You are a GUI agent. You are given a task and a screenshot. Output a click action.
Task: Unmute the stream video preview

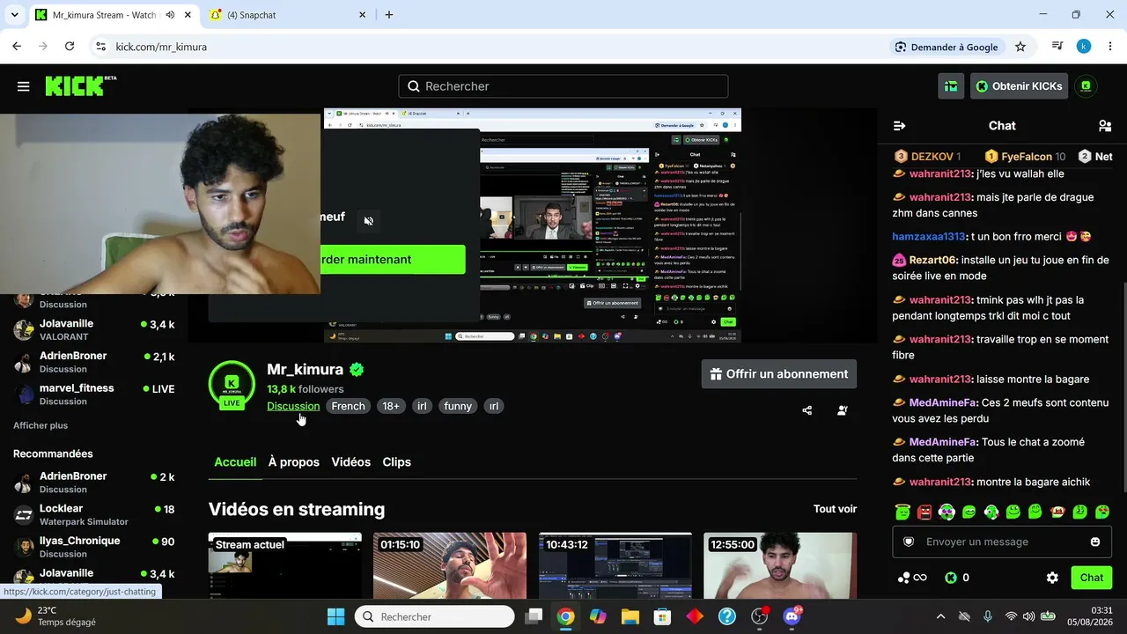click(x=369, y=221)
